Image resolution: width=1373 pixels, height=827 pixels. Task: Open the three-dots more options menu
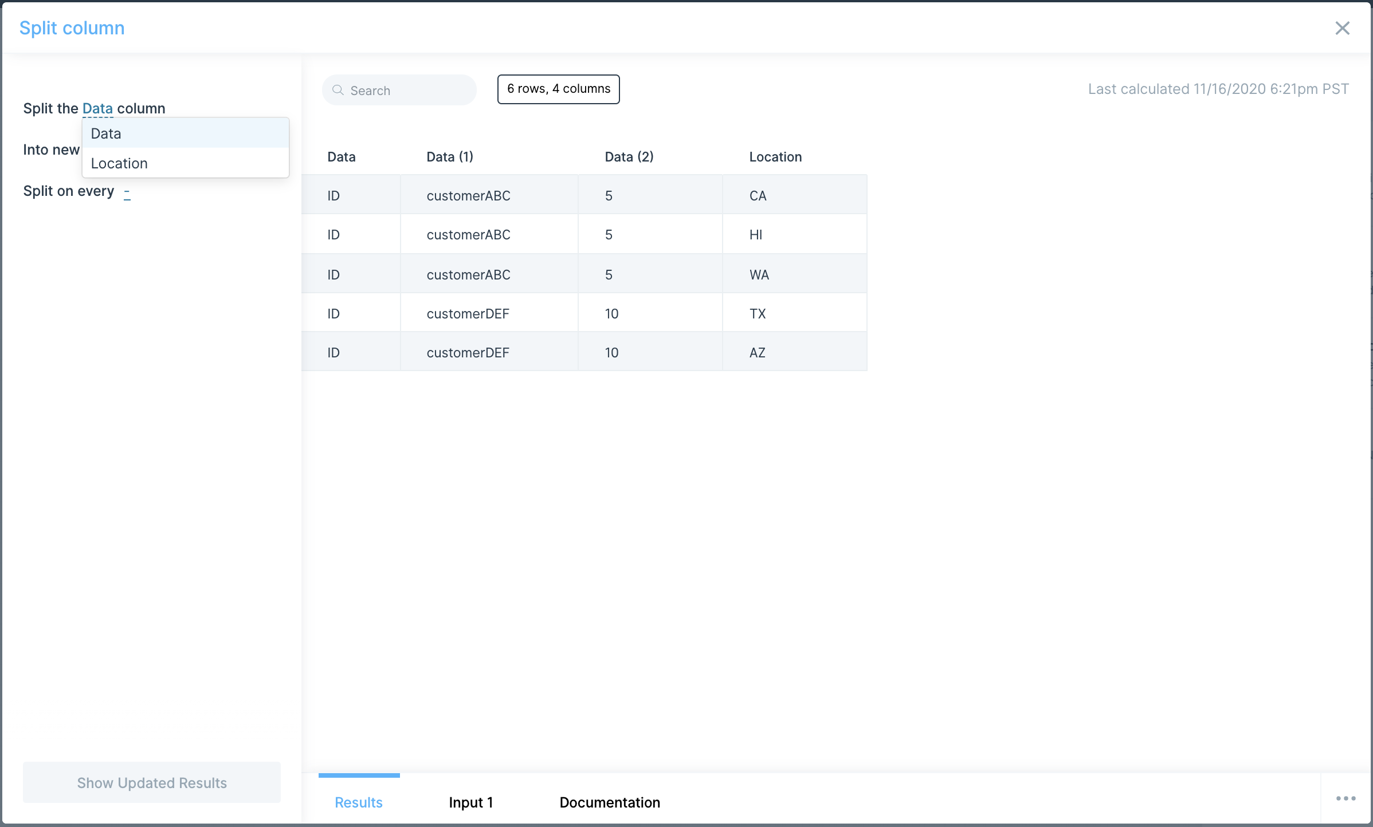pyautogui.click(x=1345, y=798)
